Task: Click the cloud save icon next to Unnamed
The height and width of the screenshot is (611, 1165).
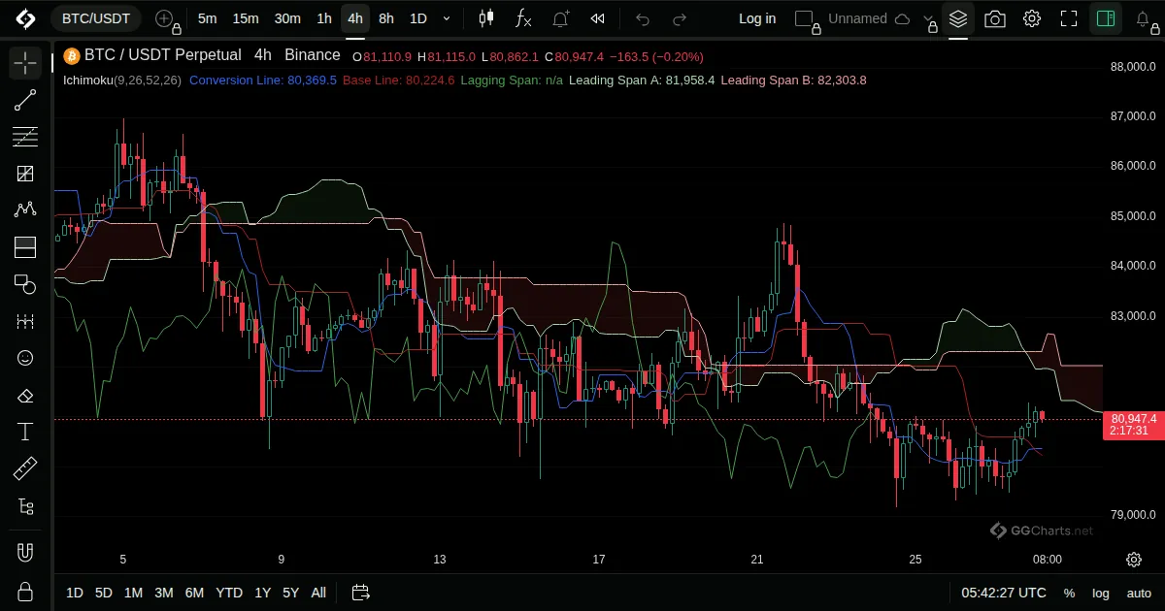Action: pos(902,18)
